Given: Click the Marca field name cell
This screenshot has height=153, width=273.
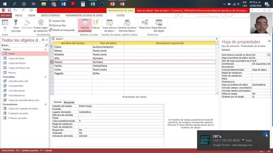Looking at the screenshot, I should (73, 51).
